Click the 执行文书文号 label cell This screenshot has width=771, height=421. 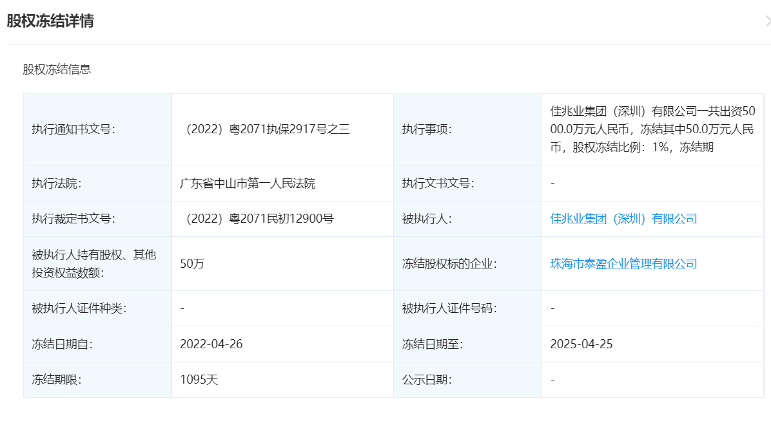tap(438, 183)
